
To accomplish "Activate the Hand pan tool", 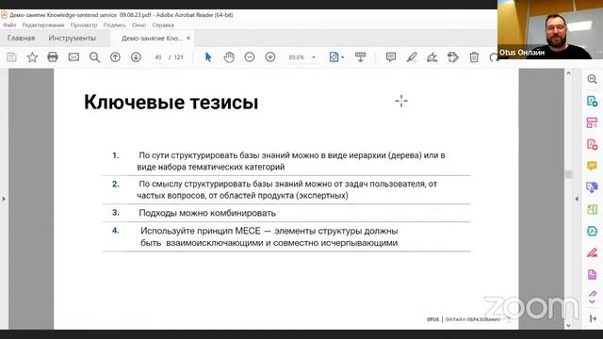I will 229,57.
